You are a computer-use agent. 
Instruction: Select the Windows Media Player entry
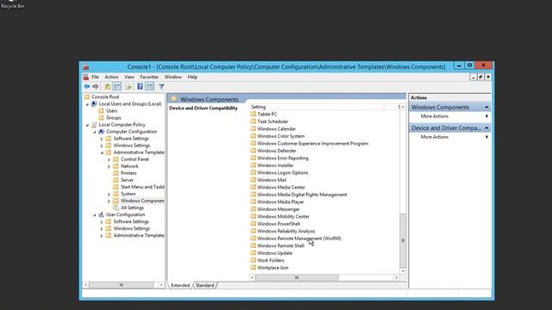click(280, 201)
